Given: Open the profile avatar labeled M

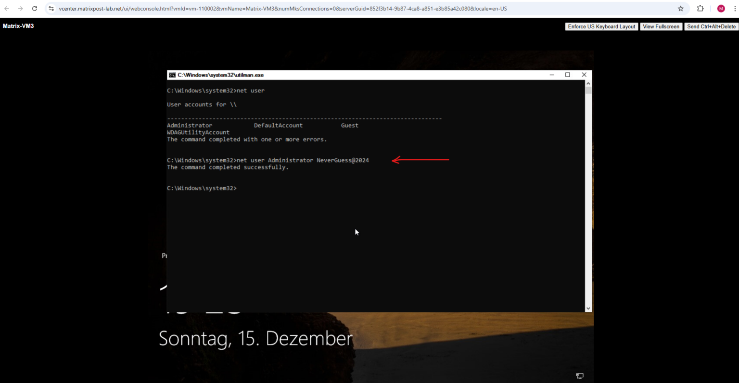Looking at the screenshot, I should [721, 8].
